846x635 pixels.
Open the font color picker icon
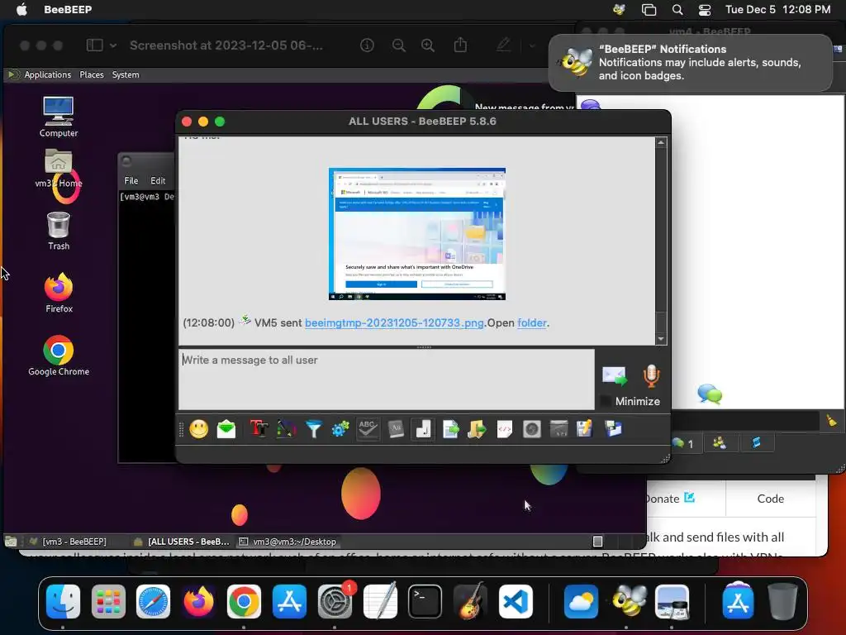tap(286, 429)
